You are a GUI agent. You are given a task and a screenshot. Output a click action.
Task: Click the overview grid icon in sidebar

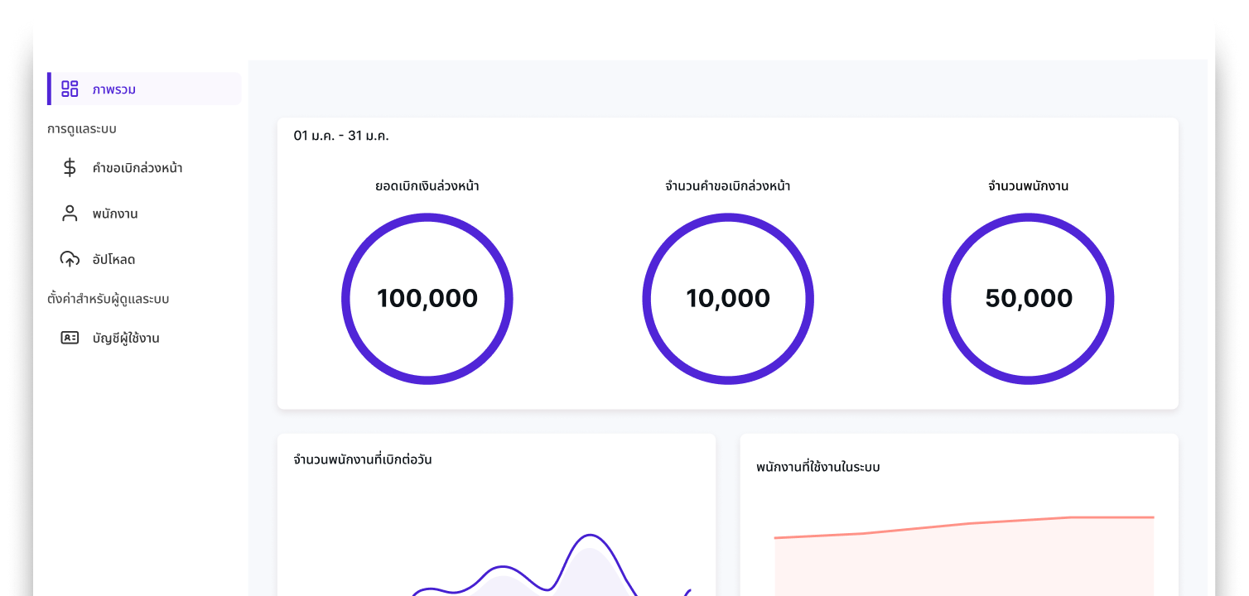[x=70, y=89]
